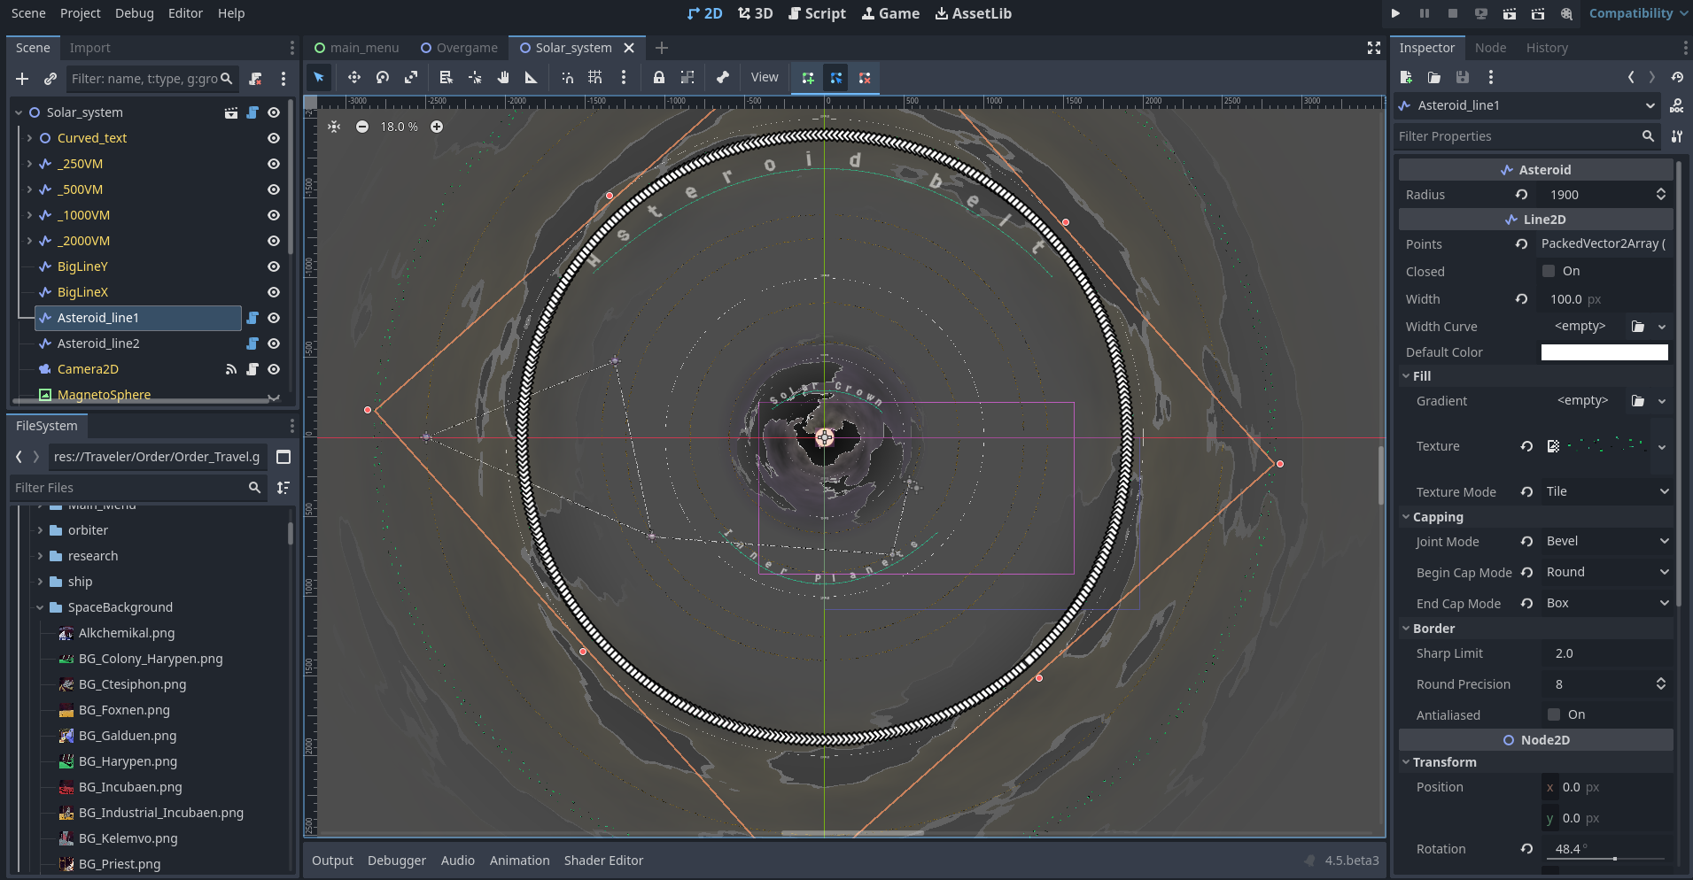Viewport: 1693px width, 880px height.
Task: Switch to the AssetLib workspace
Action: click(x=973, y=13)
